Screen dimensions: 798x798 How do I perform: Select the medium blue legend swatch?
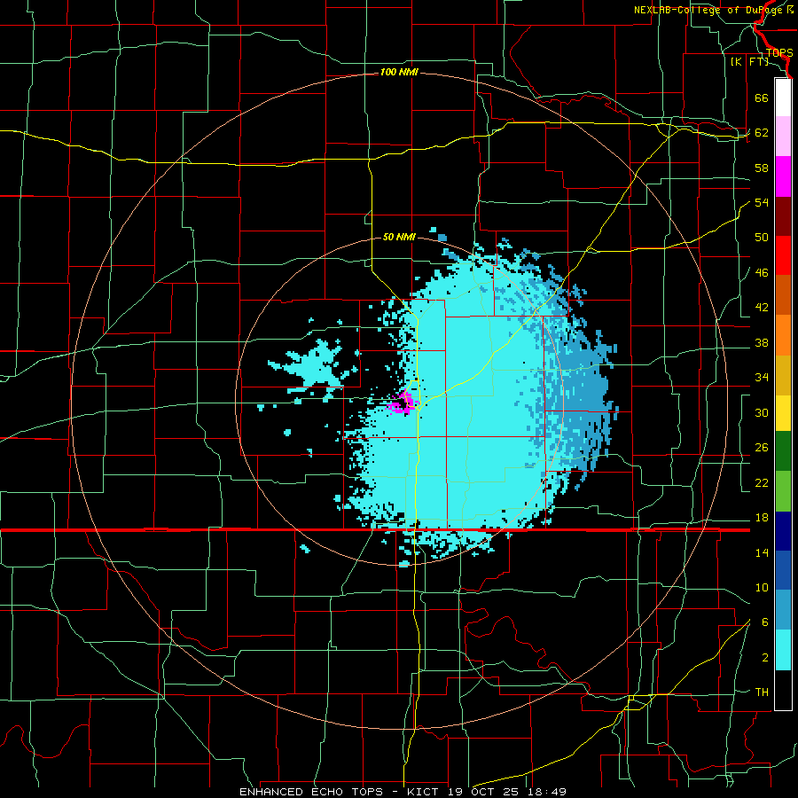click(x=783, y=572)
